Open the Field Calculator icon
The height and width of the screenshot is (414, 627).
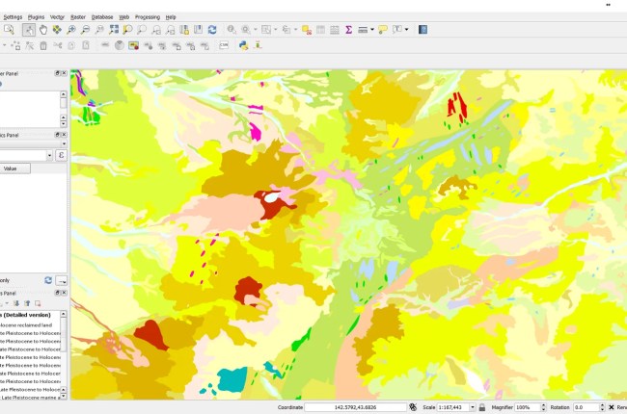pyautogui.click(x=335, y=30)
